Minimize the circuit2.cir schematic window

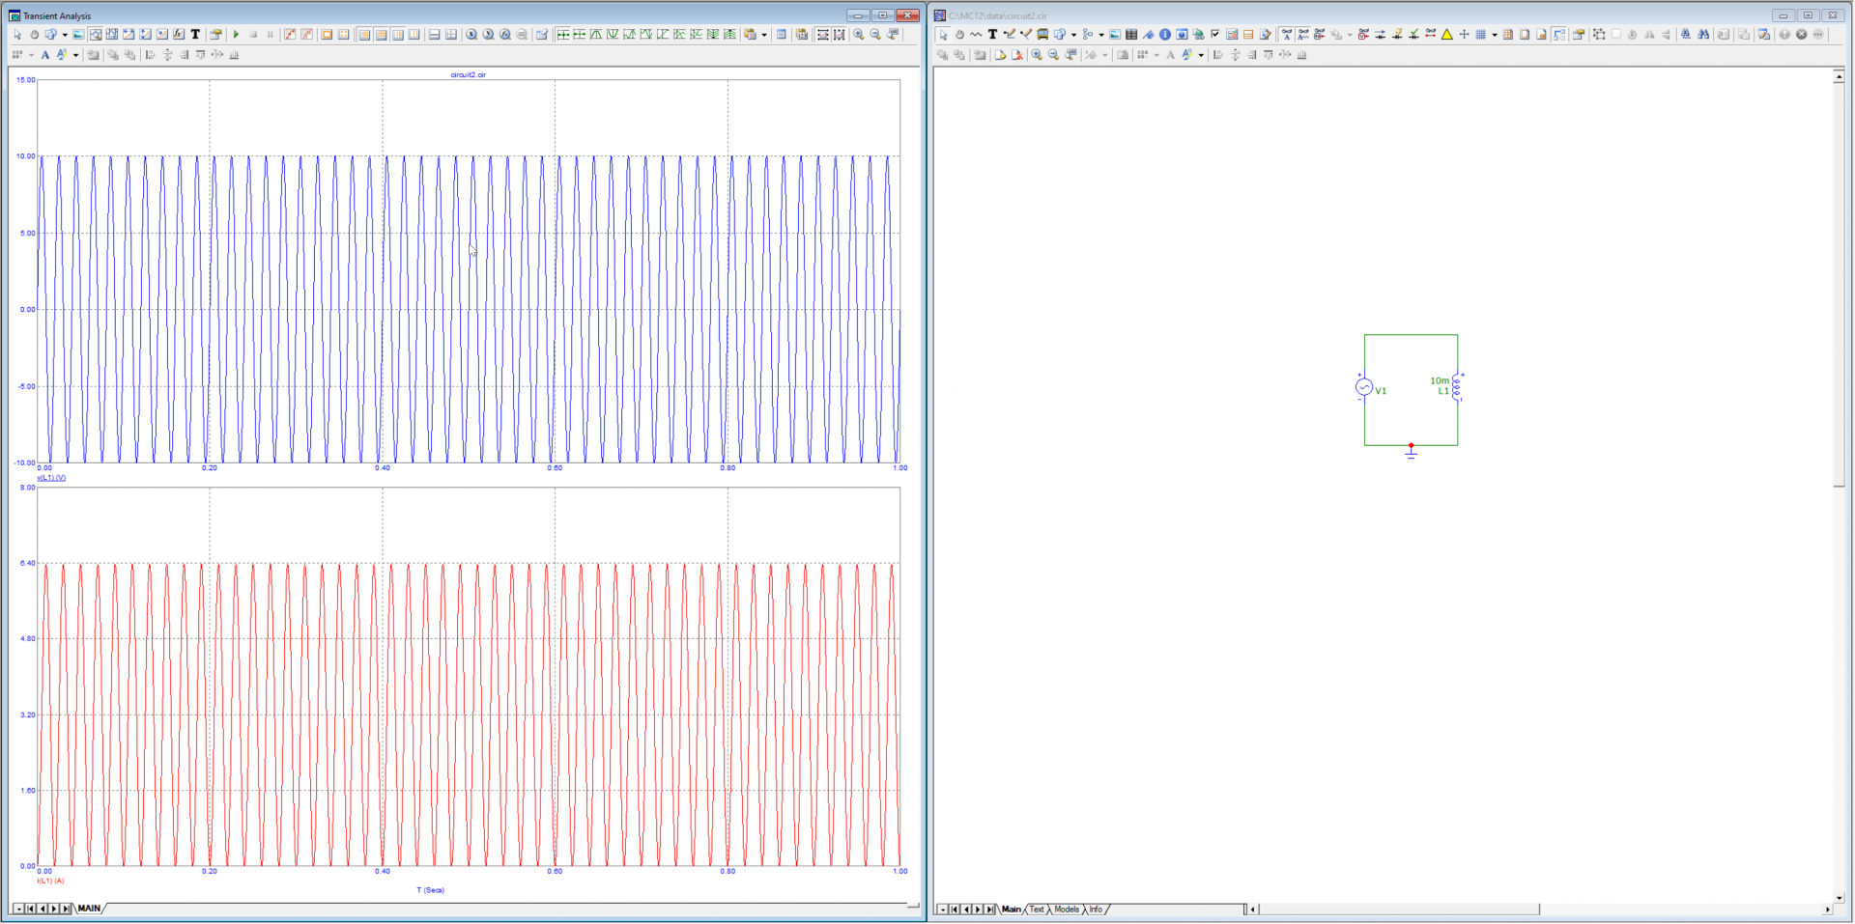pos(1784,15)
